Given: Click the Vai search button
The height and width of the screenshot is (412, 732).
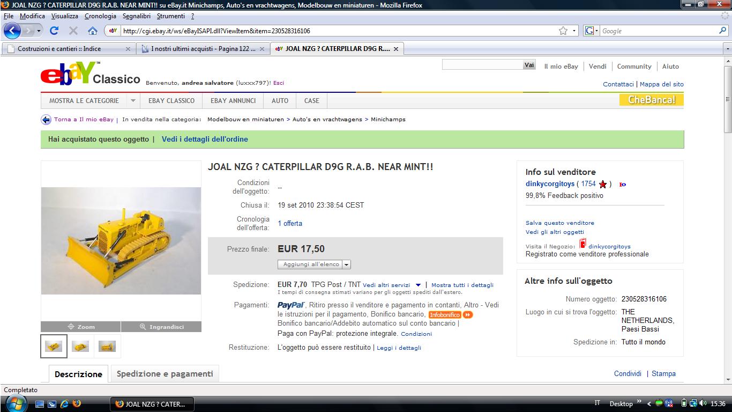Looking at the screenshot, I should 529,65.
